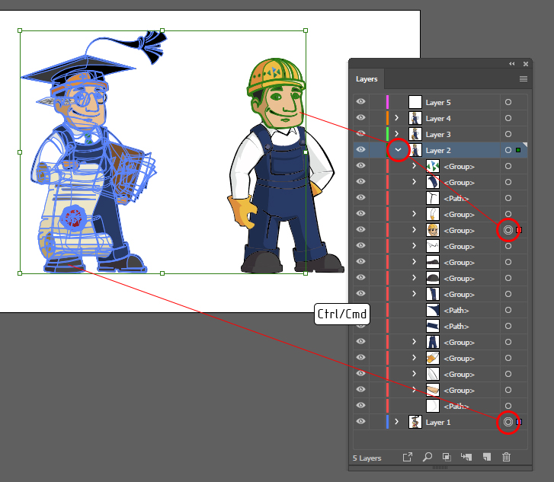Expand Layer 4 contents

click(396, 118)
